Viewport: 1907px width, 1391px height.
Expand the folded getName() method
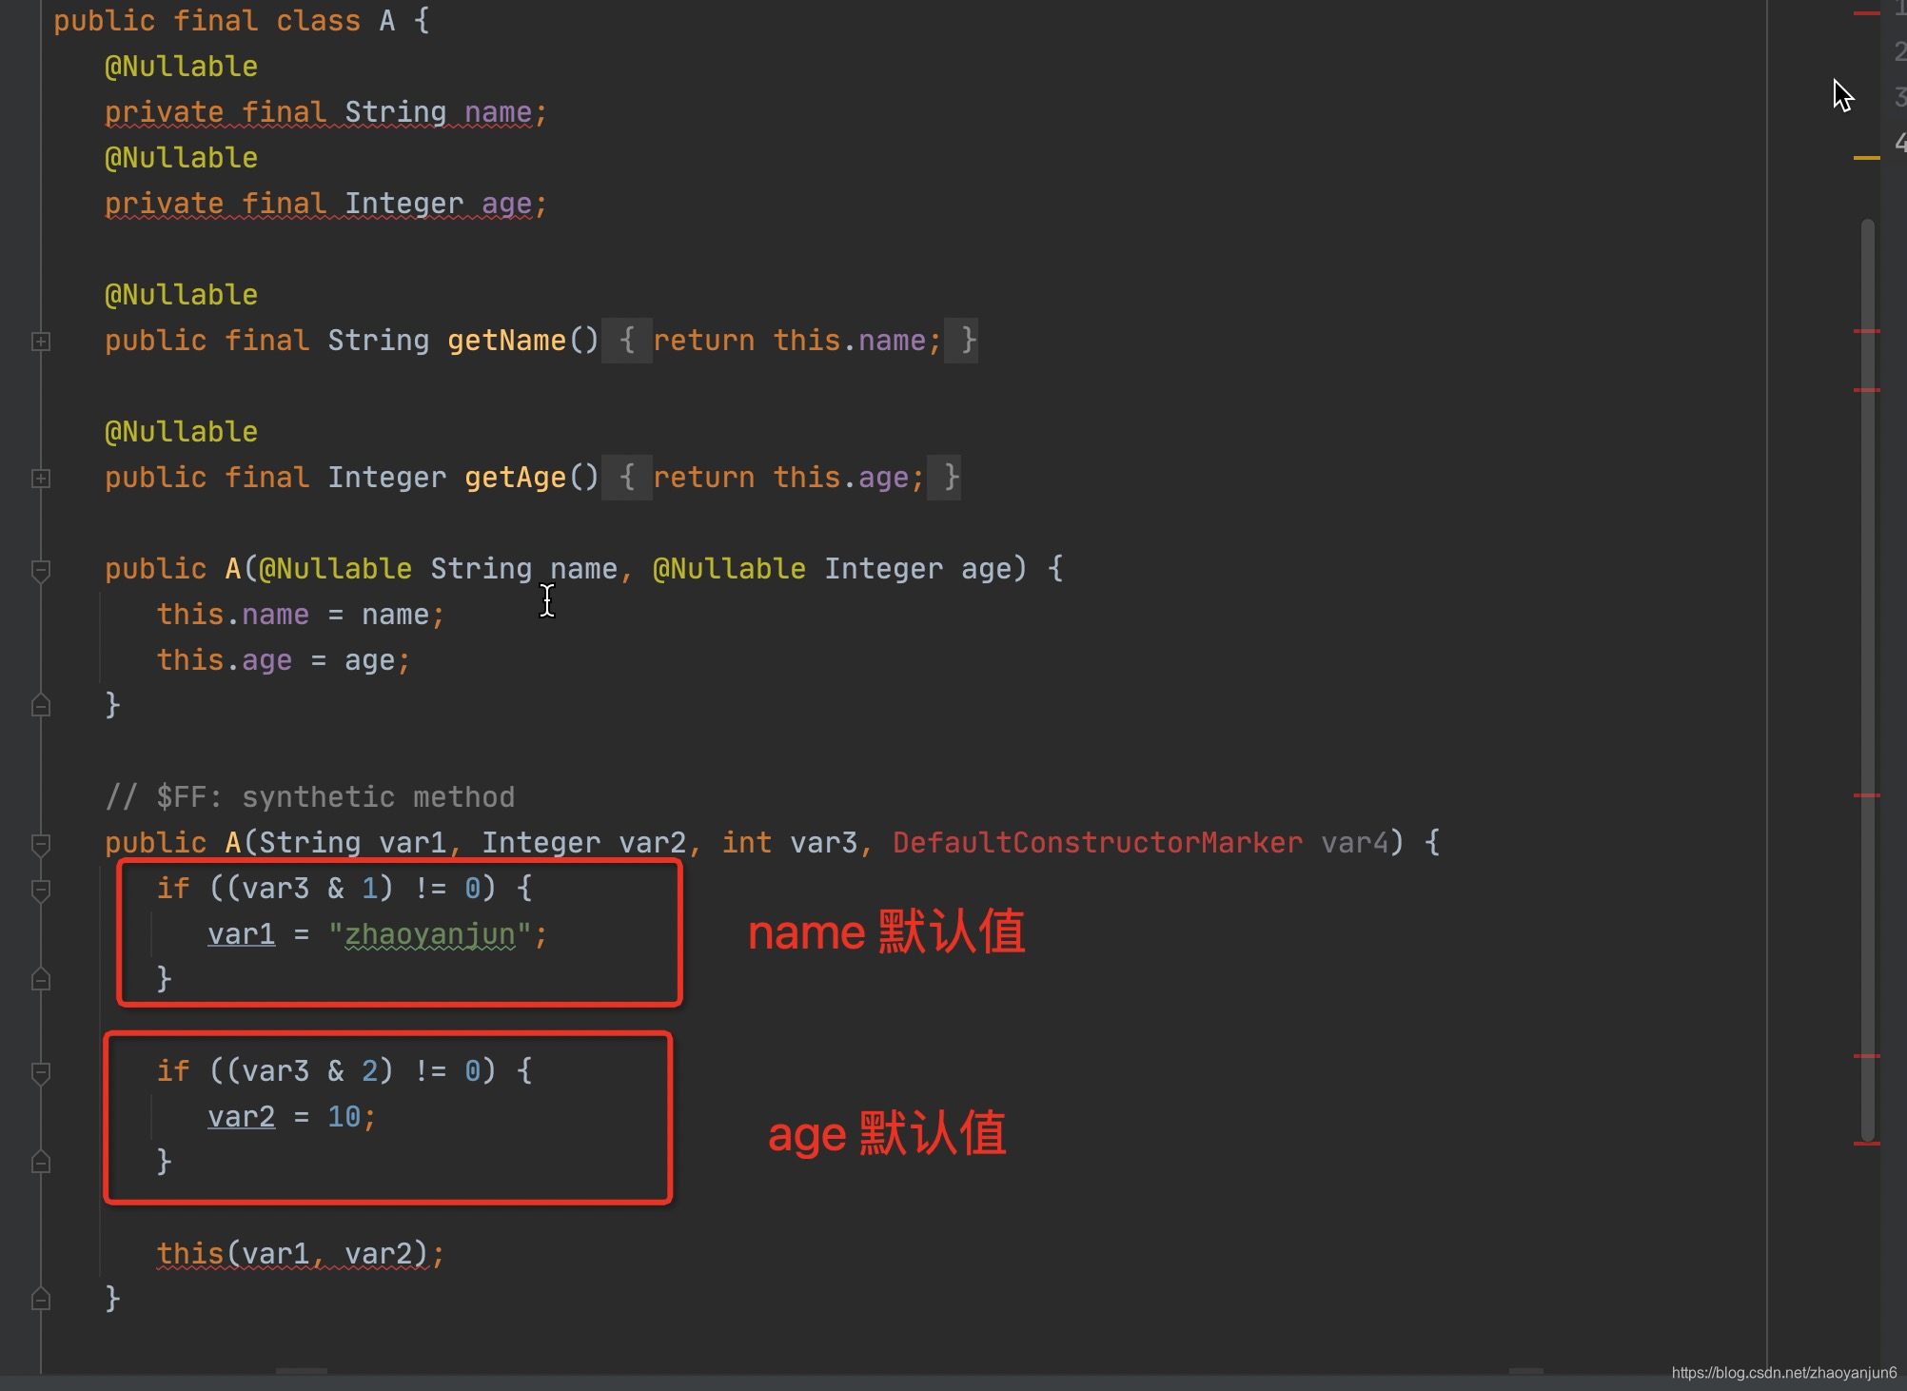[x=41, y=341]
